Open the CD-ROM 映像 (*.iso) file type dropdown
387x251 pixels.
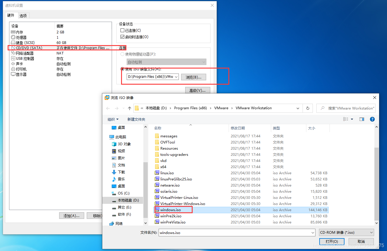click(347, 233)
